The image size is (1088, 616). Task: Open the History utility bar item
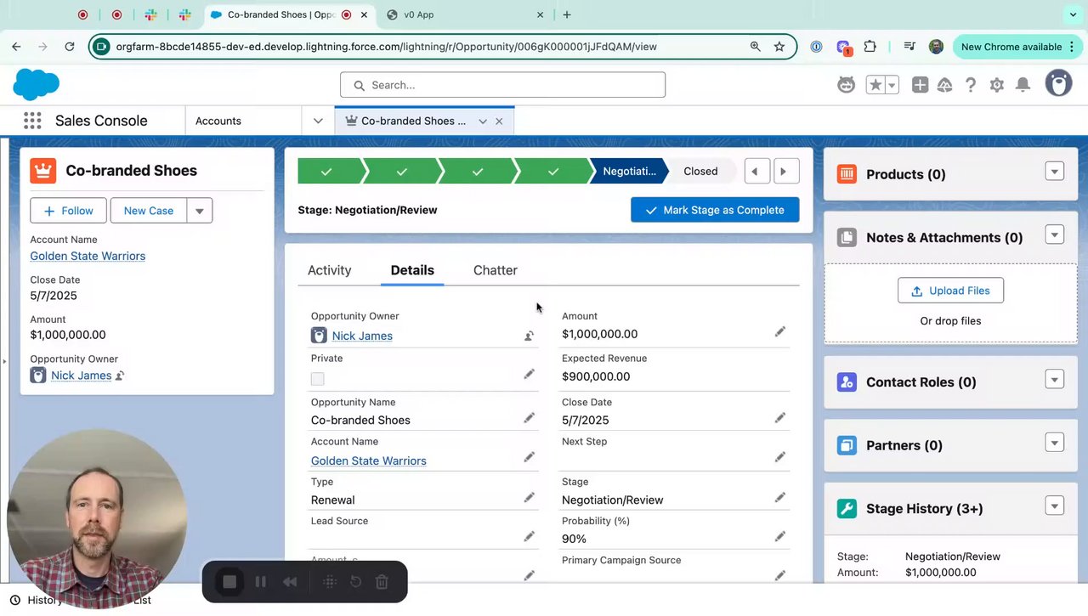pyautogui.click(x=37, y=600)
